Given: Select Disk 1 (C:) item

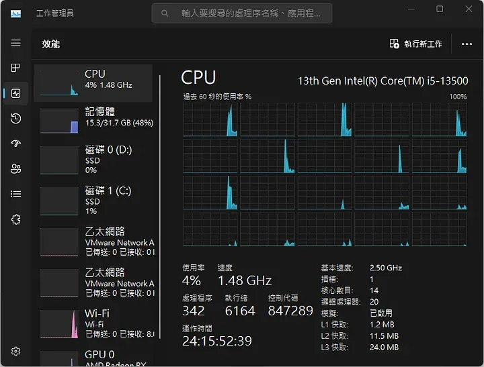Looking at the screenshot, I should tap(93, 201).
